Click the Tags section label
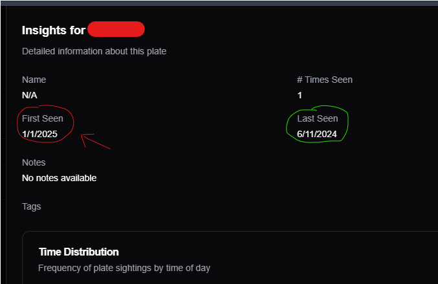The width and height of the screenshot is (438, 284). click(x=31, y=206)
